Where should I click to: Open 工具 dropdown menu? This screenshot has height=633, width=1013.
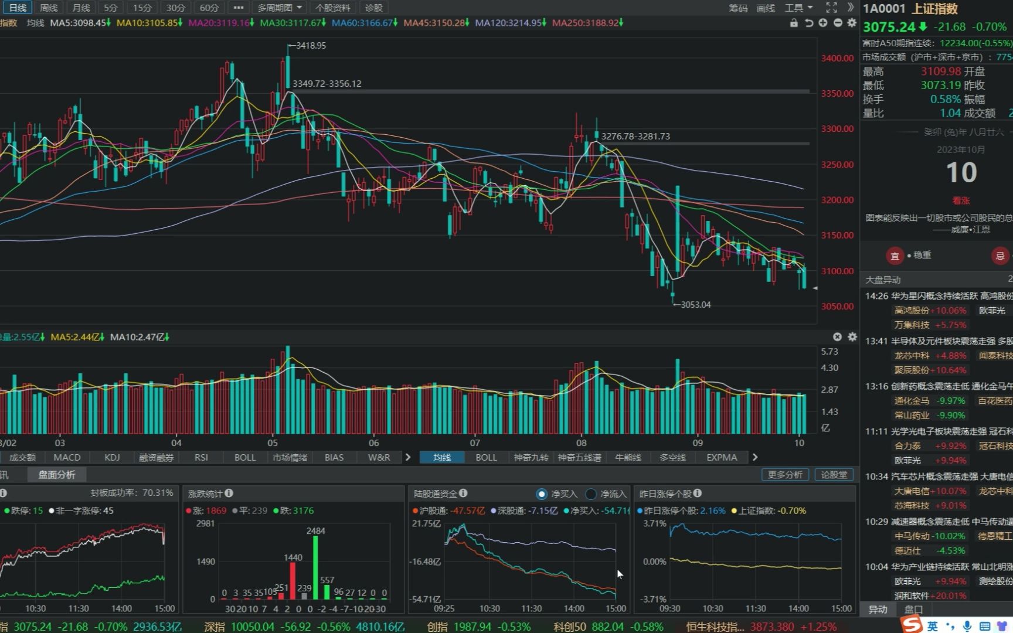[x=799, y=8]
